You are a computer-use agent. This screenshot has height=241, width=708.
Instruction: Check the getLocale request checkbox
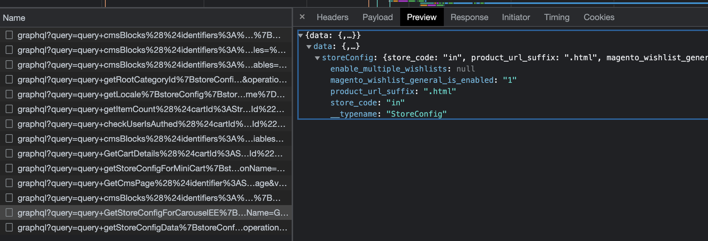click(9, 94)
